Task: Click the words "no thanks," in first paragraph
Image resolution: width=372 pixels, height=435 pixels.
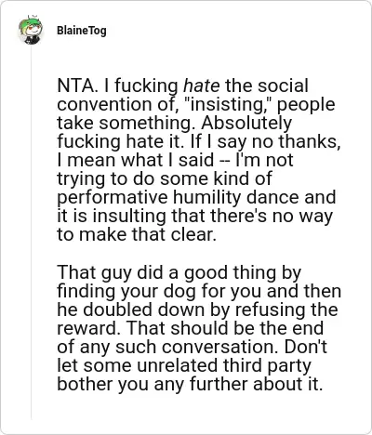Action: tap(296, 141)
